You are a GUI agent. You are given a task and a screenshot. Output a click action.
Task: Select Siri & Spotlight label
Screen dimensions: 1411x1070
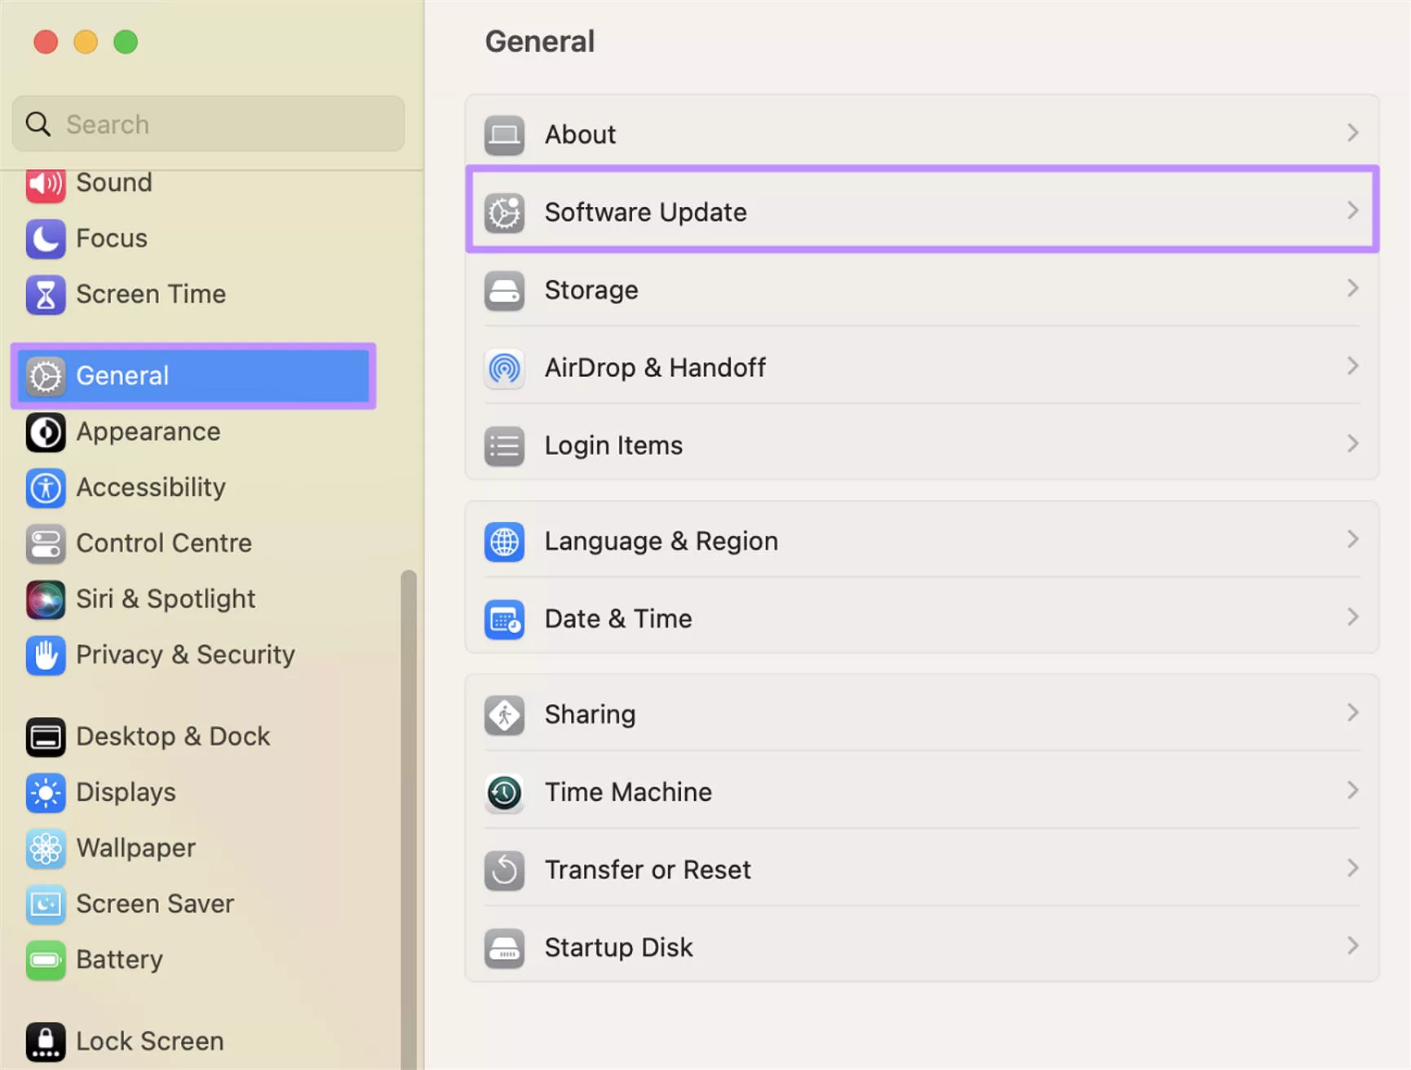tap(166, 599)
